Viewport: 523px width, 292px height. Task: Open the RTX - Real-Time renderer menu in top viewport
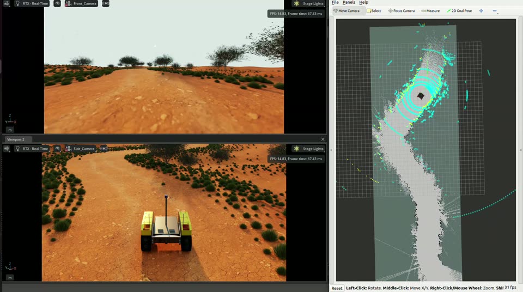(x=32, y=3)
